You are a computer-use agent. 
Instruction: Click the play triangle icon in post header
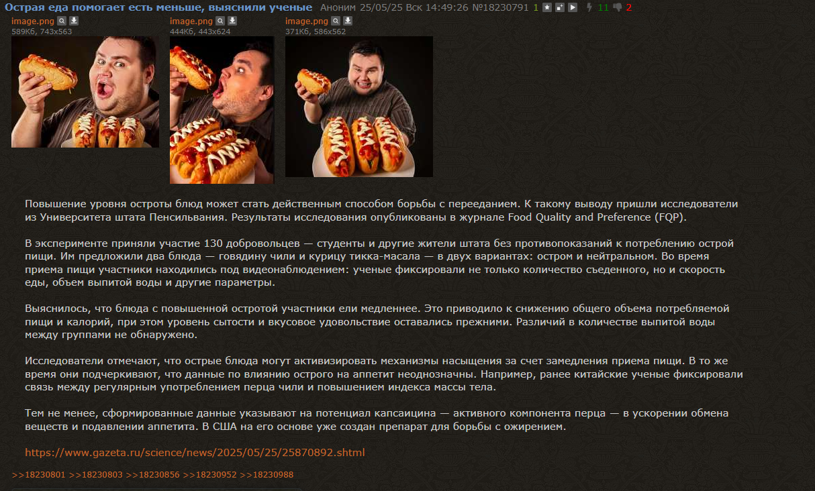pos(573,7)
